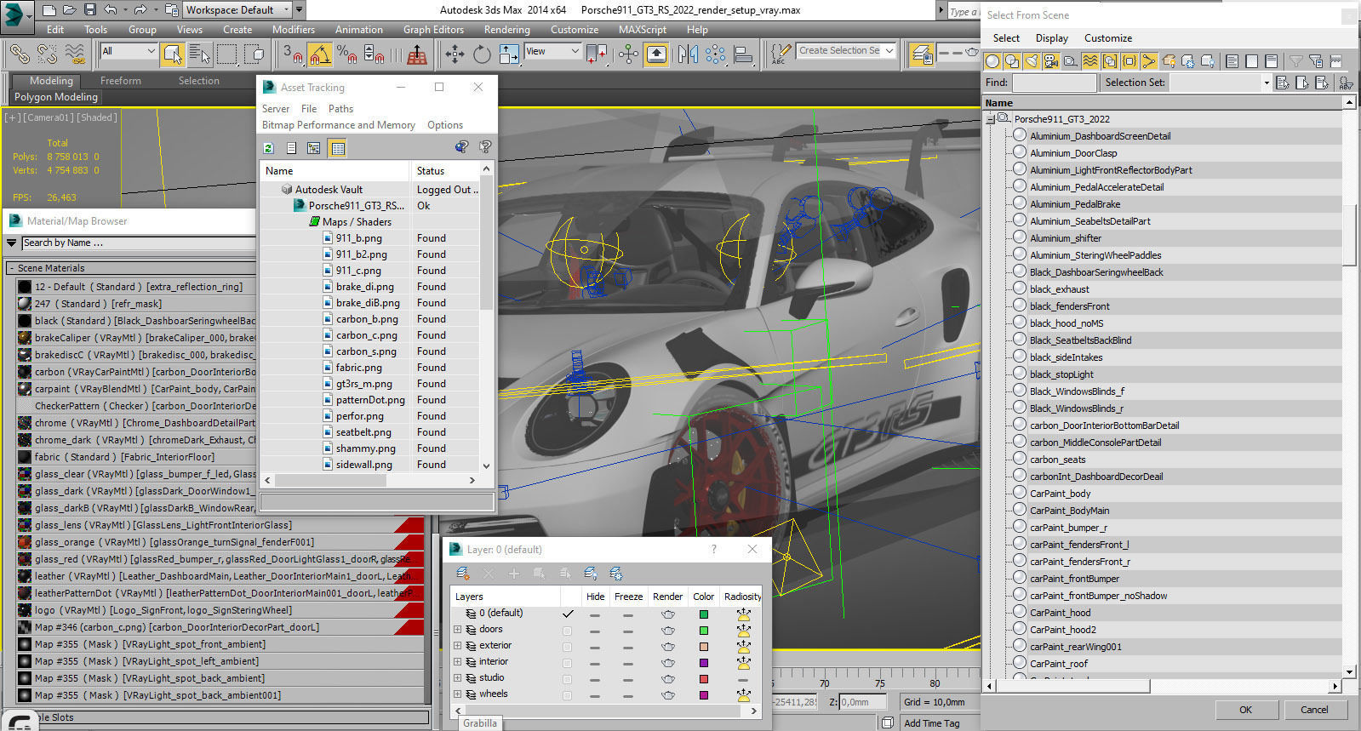The width and height of the screenshot is (1361, 731).
Task: Check the doors layer current checkbox
Action: tap(567, 631)
